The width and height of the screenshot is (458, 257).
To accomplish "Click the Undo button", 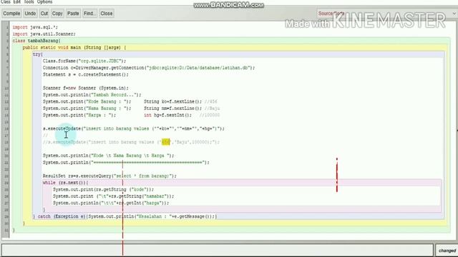I will (x=30, y=14).
